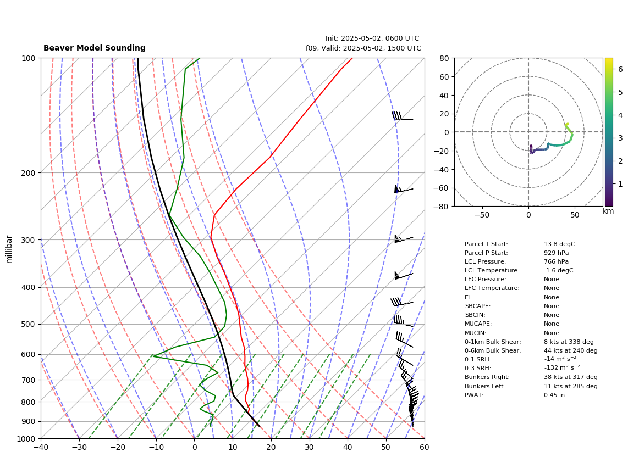Click the viridis height colorbar beside hodograph

pos(609,132)
